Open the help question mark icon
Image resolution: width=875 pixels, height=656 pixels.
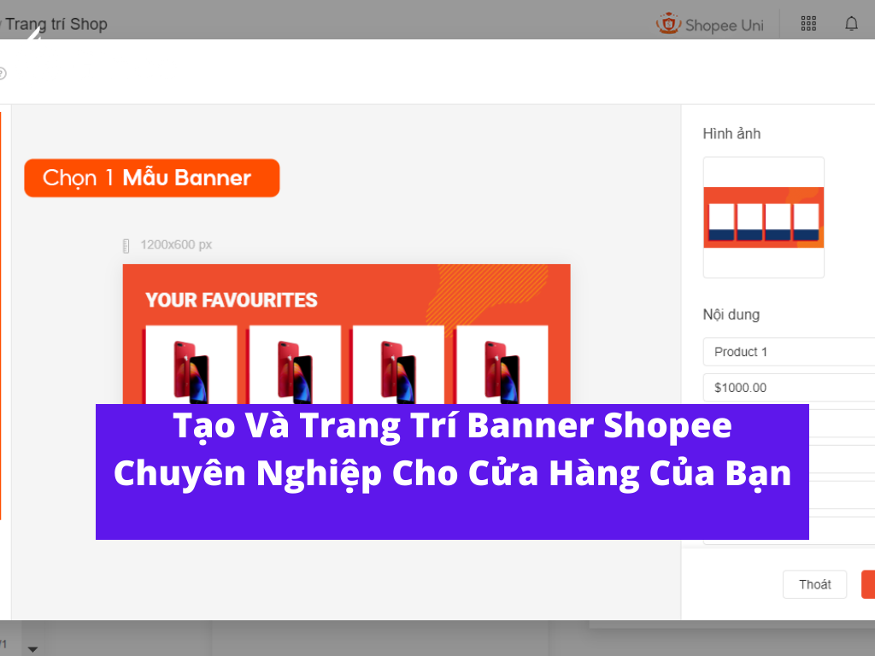pyautogui.click(x=3, y=73)
